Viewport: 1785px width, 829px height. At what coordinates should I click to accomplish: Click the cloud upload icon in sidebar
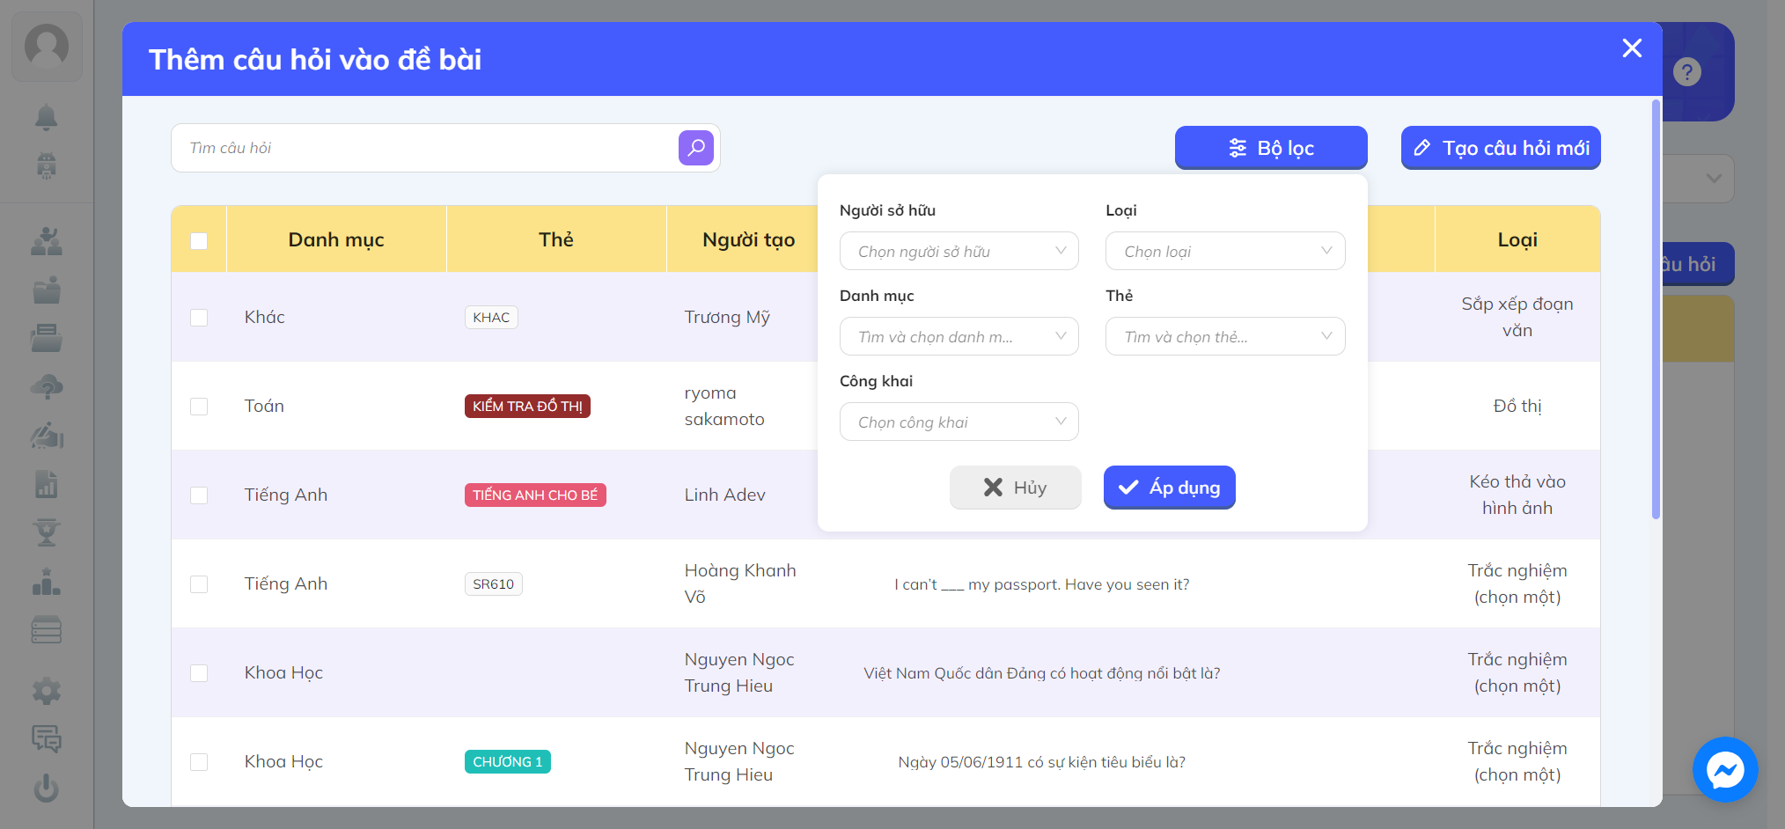pos(47,386)
